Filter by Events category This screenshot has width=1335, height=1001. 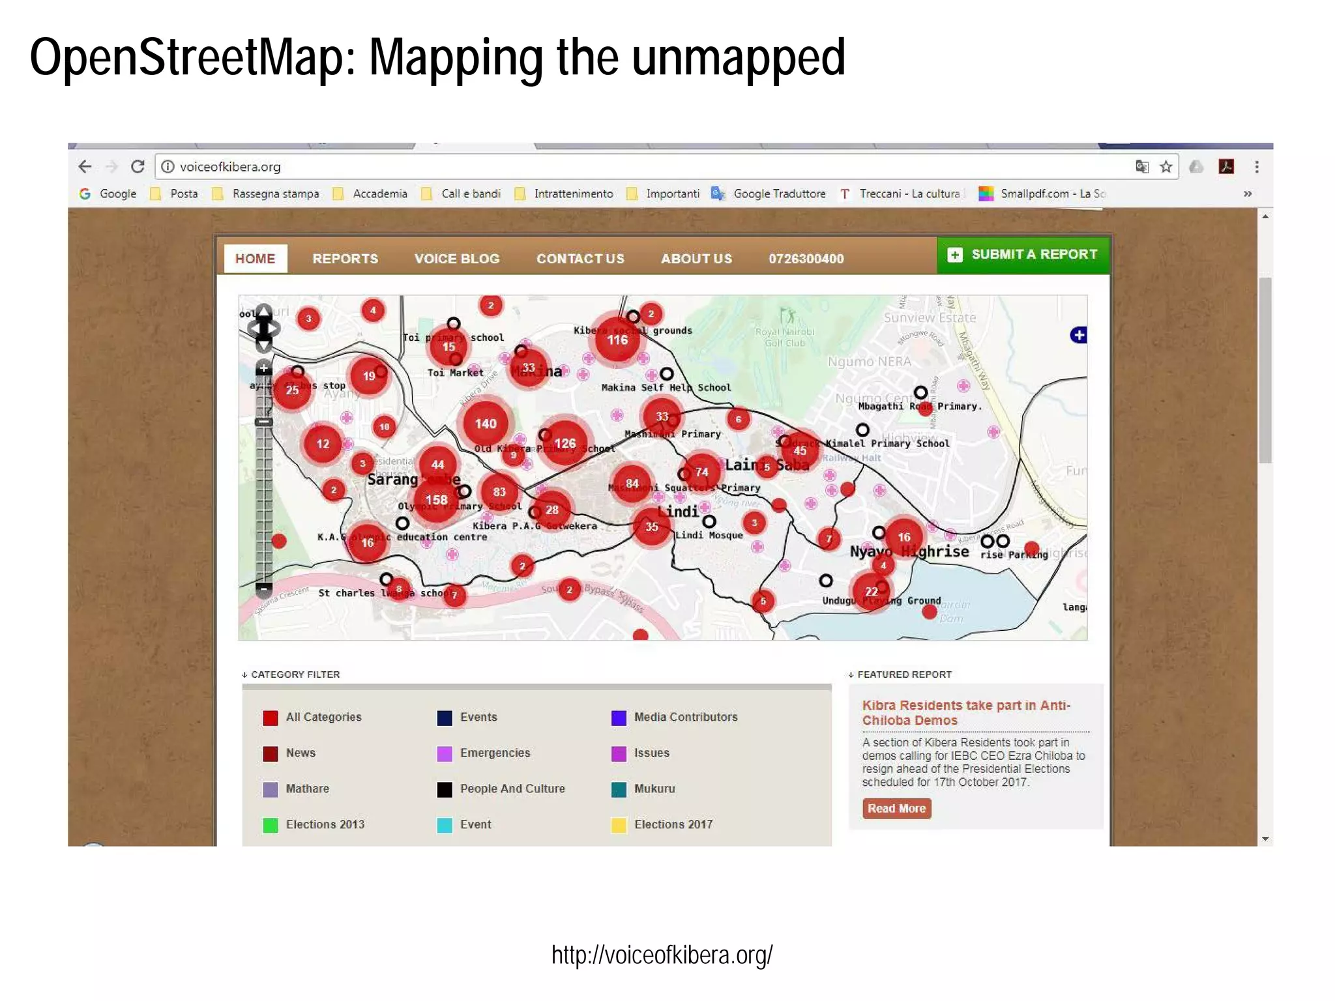pyautogui.click(x=467, y=718)
